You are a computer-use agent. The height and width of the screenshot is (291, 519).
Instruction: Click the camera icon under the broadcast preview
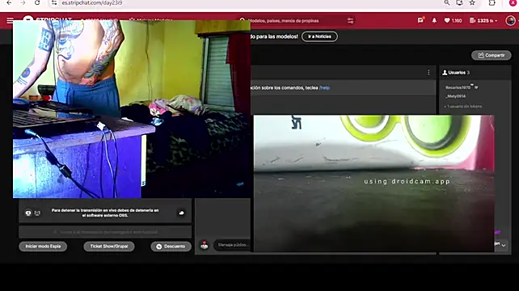(28, 213)
